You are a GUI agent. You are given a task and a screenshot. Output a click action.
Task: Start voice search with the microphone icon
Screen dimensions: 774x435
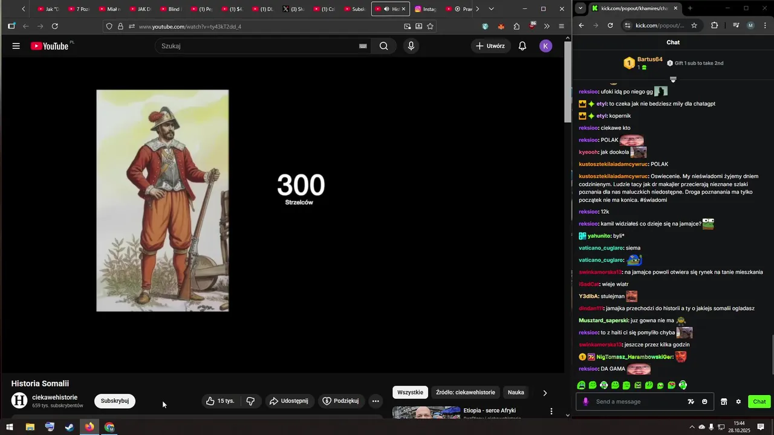[x=411, y=46]
